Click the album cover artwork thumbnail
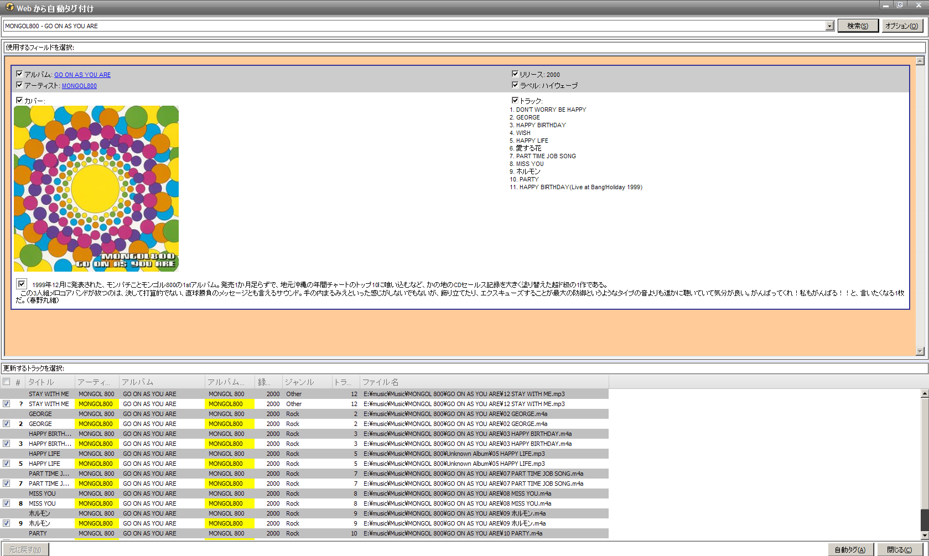Image resolution: width=929 pixels, height=556 pixels. [x=96, y=189]
